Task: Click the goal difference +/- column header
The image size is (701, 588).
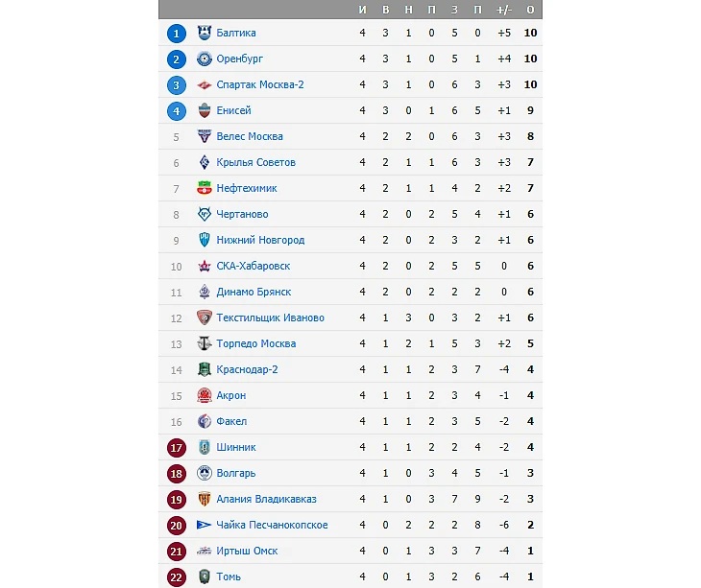Action: [503, 10]
